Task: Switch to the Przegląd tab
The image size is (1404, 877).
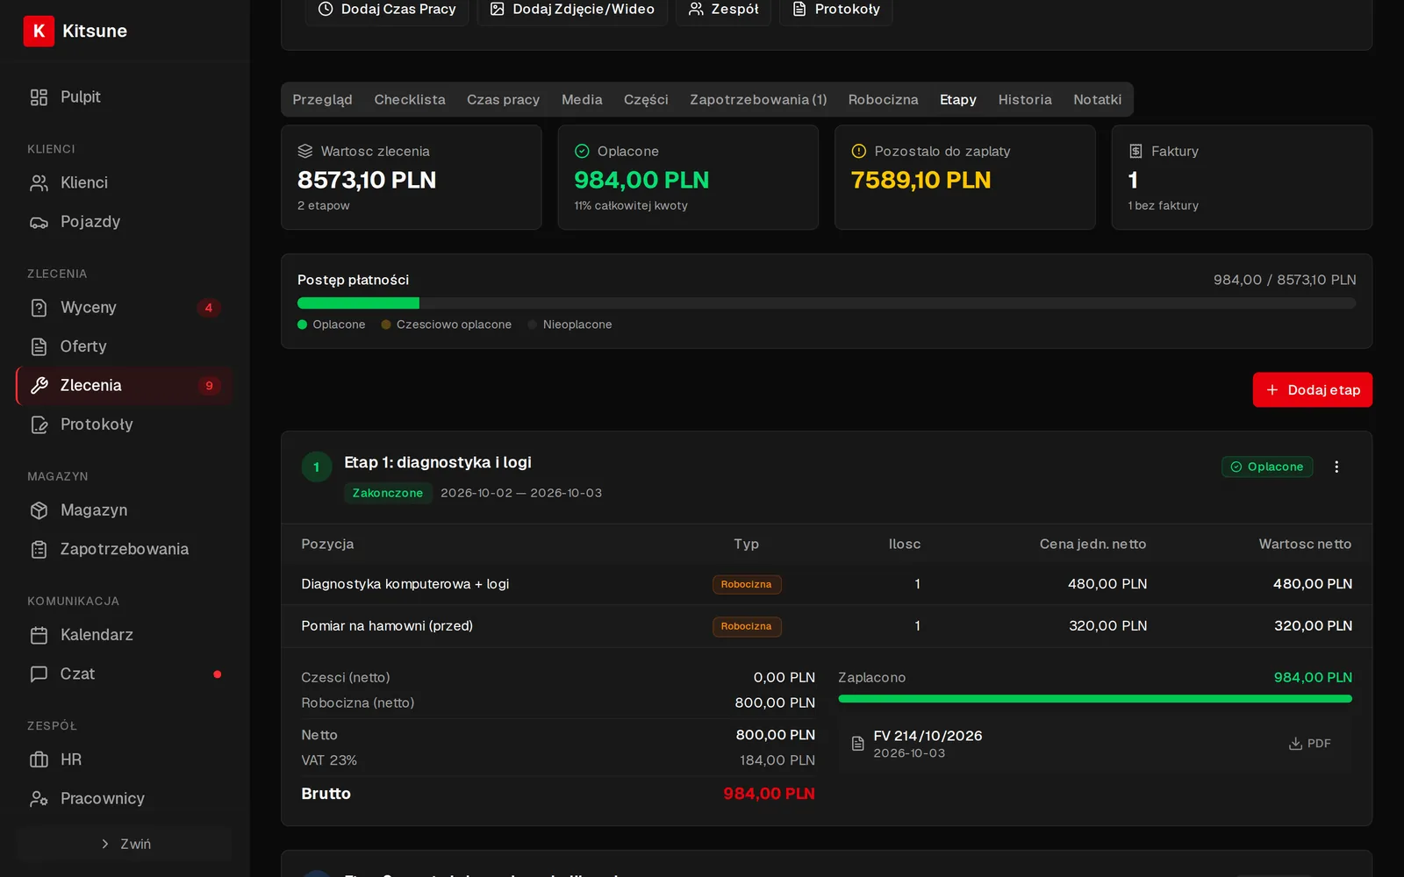Action: (x=322, y=100)
